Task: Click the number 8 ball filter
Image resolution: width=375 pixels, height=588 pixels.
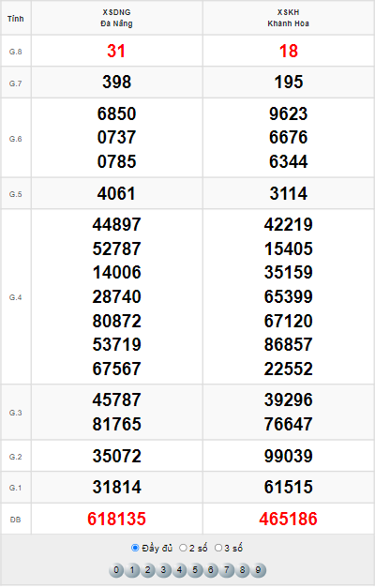Action: 242,570
